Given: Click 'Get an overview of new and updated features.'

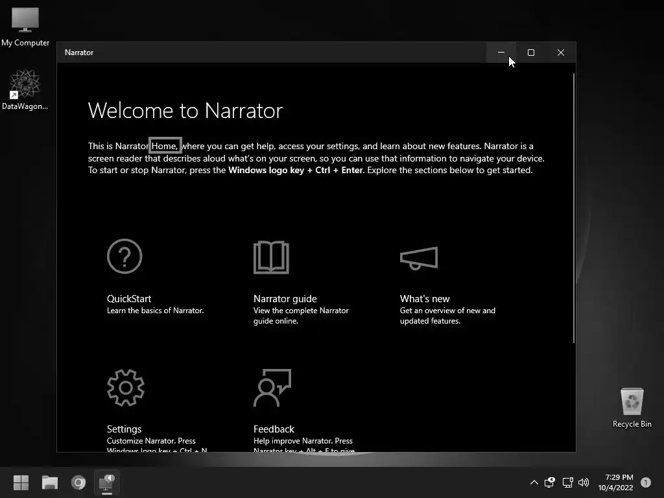Looking at the screenshot, I should [x=447, y=316].
